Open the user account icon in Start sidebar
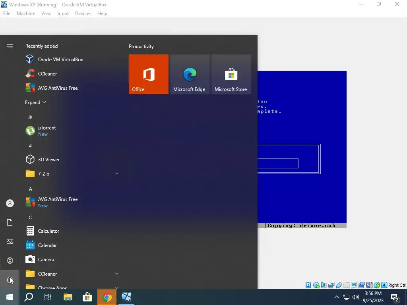 pos(10,203)
